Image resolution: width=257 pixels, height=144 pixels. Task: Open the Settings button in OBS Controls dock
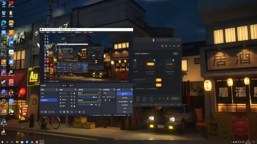[x=125, y=108]
